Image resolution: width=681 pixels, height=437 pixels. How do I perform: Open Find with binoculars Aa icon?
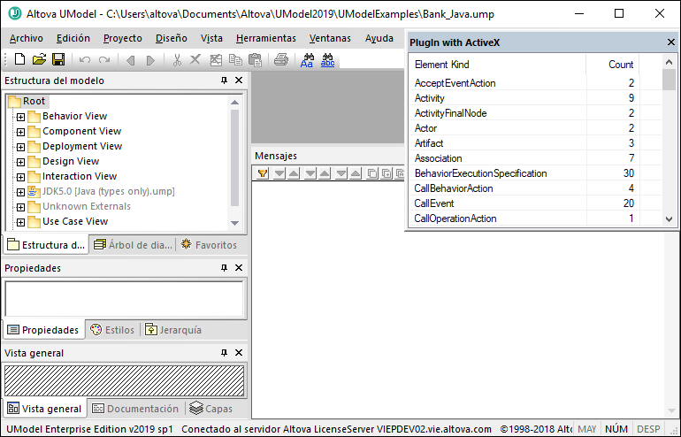coord(307,60)
